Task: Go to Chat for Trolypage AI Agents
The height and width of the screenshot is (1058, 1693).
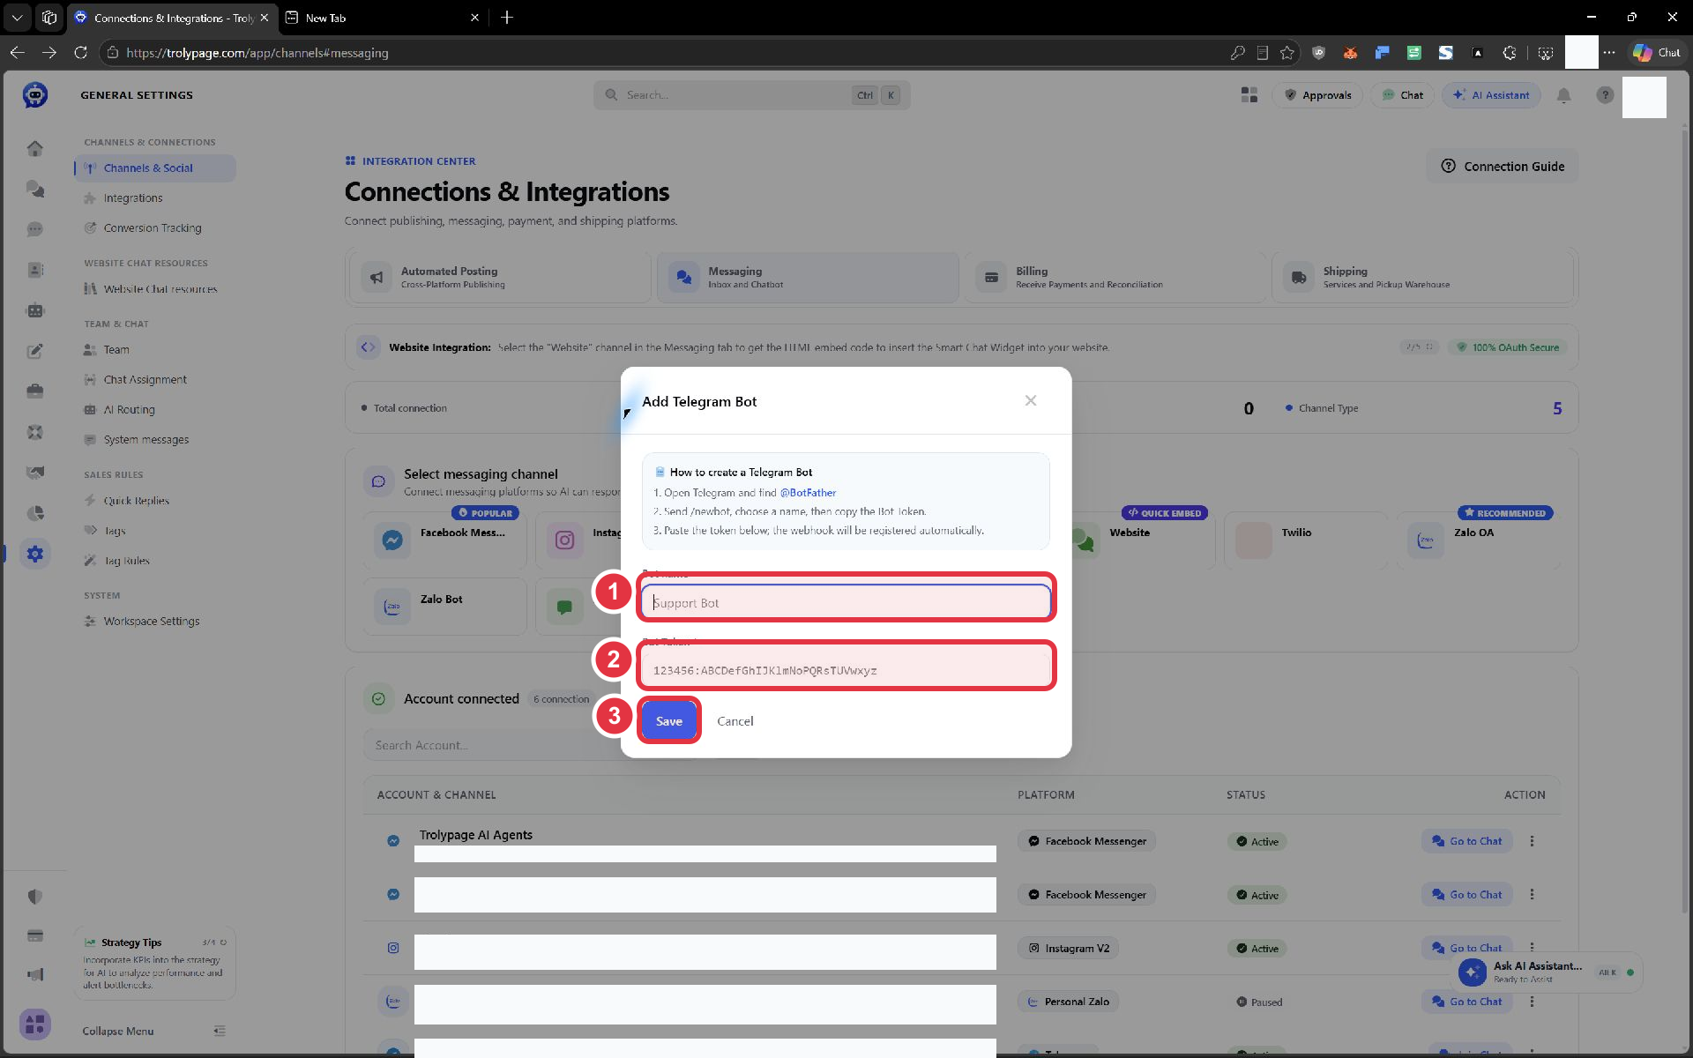Action: pyautogui.click(x=1467, y=841)
